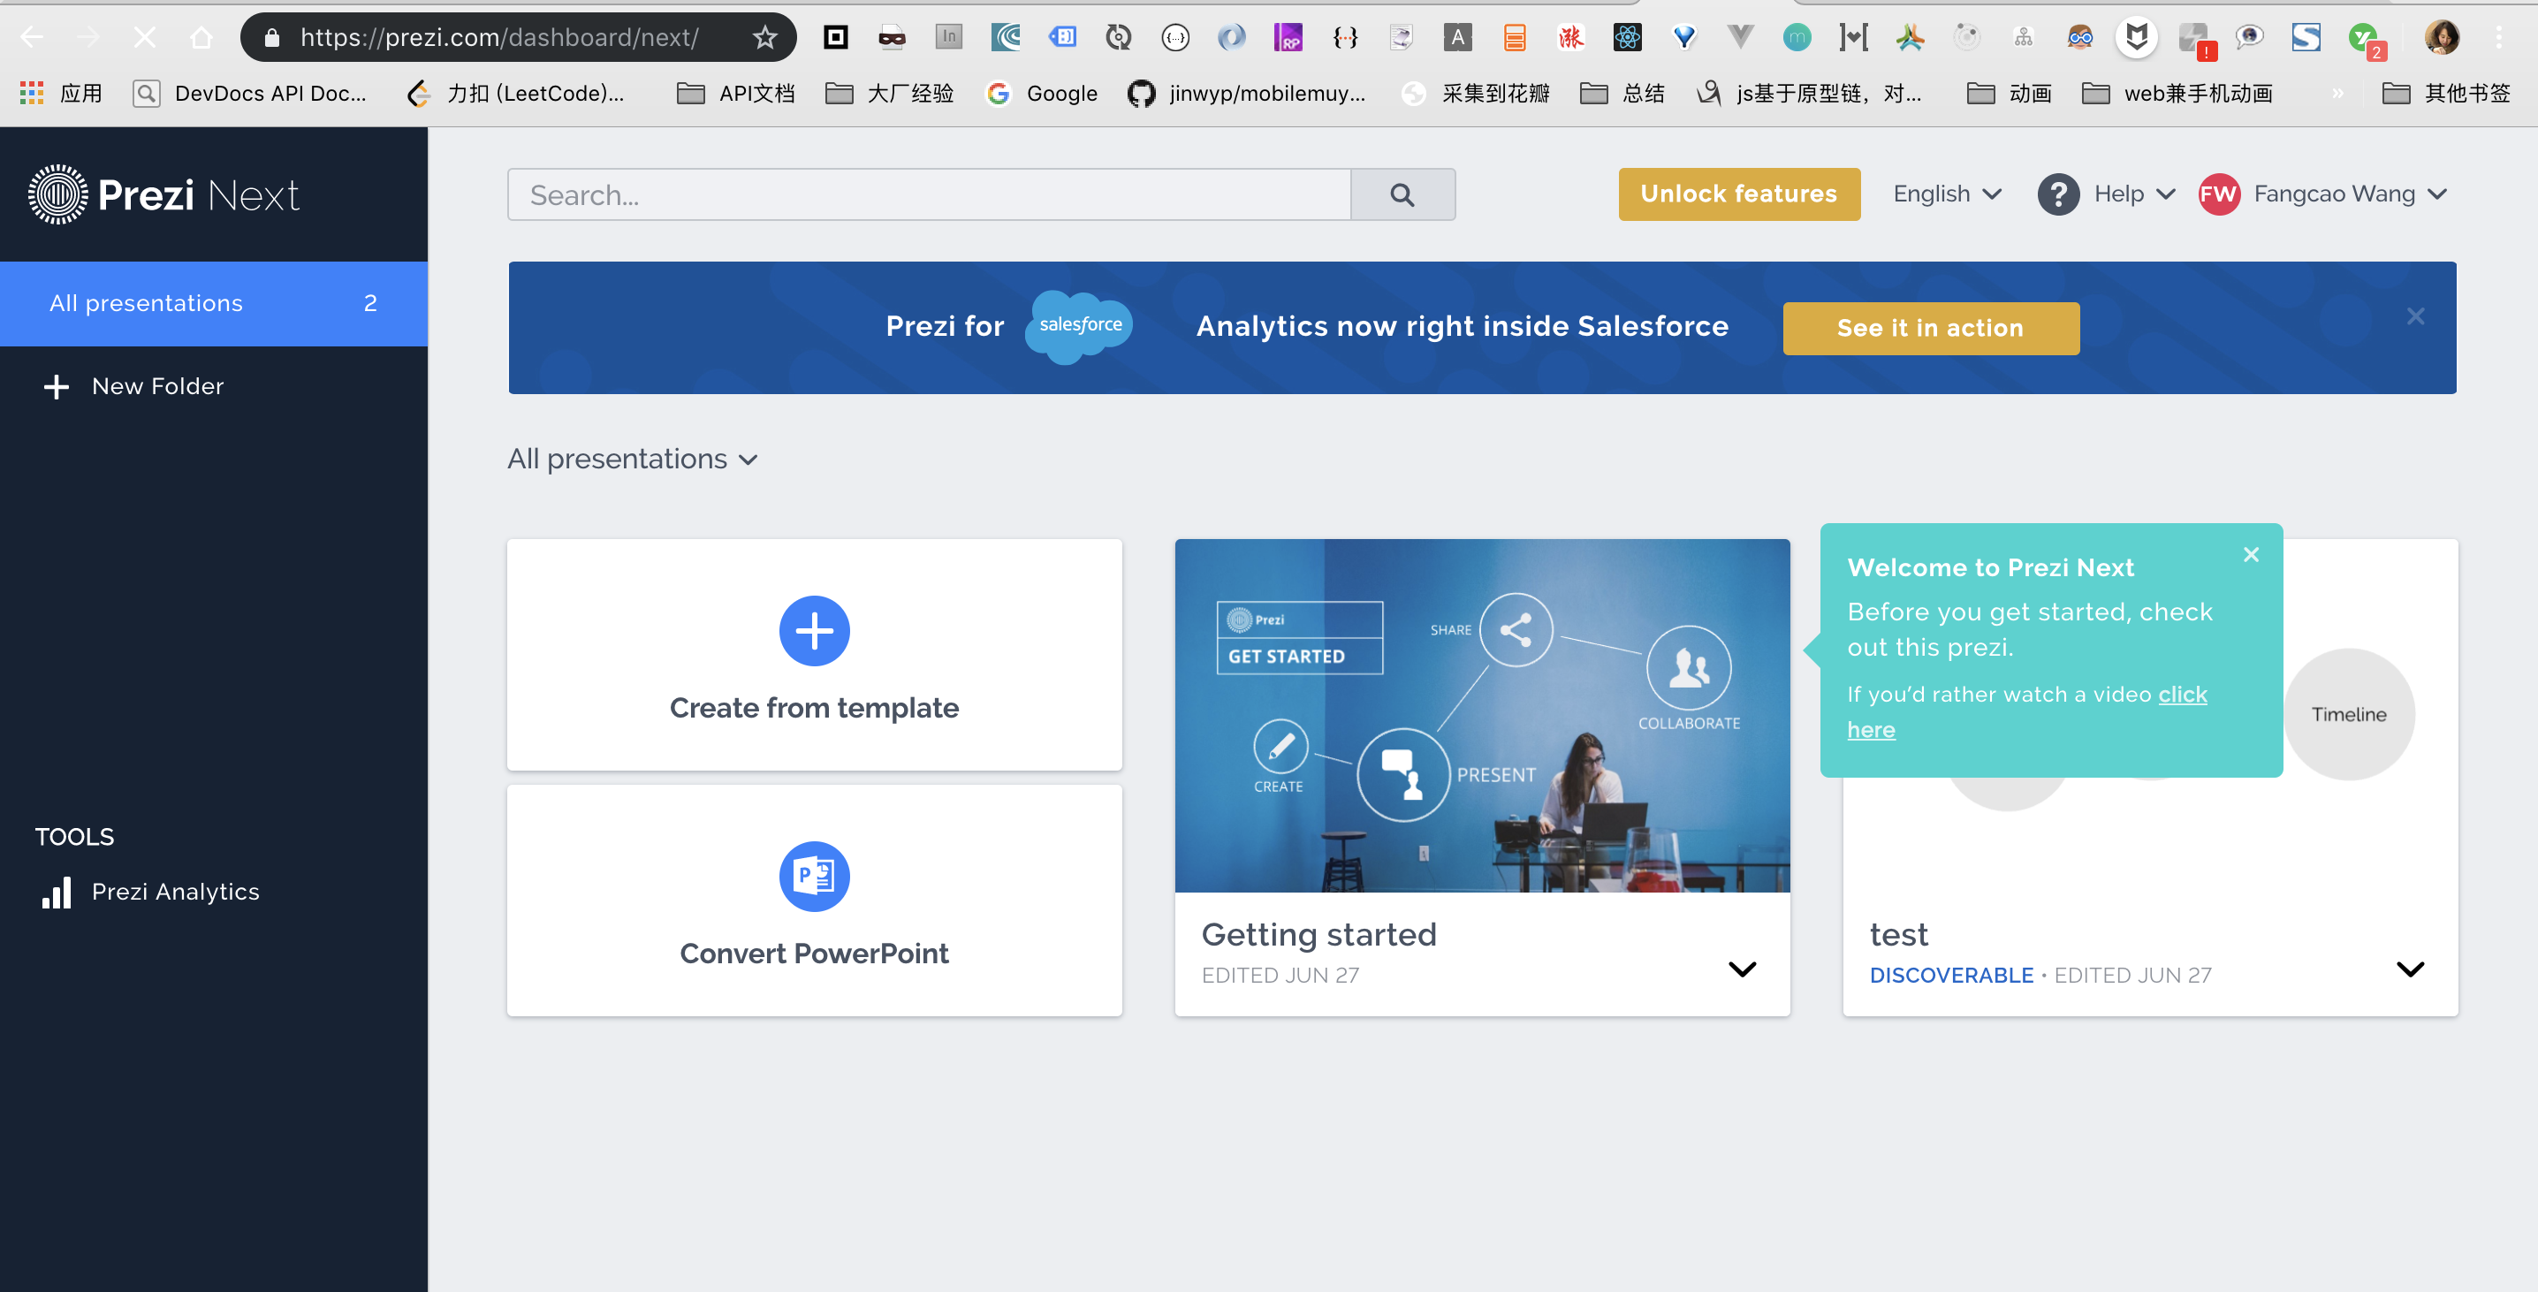2538x1292 pixels.
Task: Expand options chevron on Getting started card
Action: [1741, 969]
